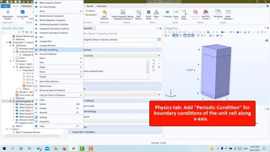Viewport: 270px width, 152px height.
Task: Open the Mail app on taskbar
Action: tap(47, 148)
